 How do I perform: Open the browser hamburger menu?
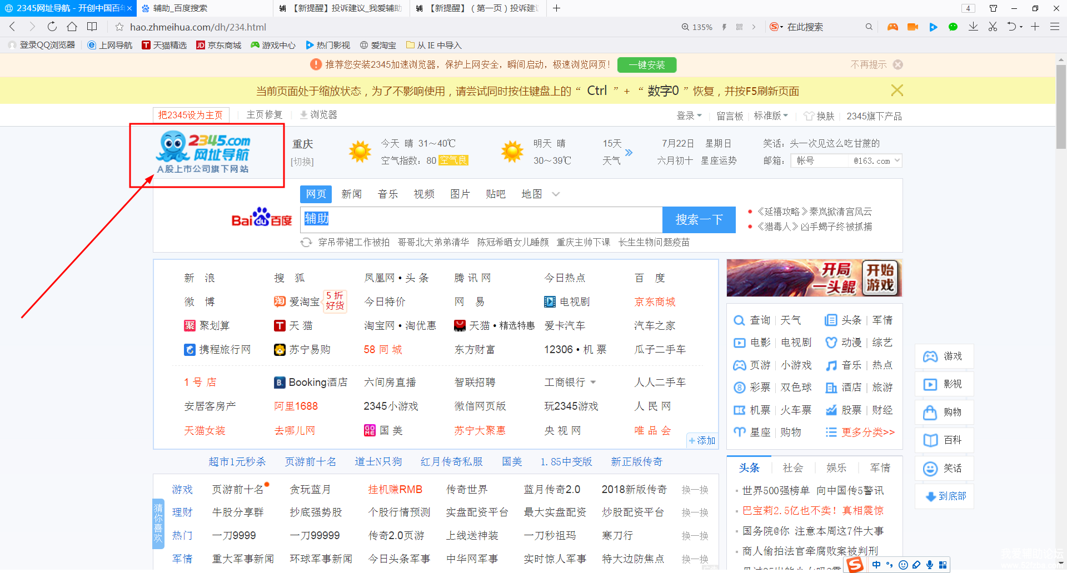pyautogui.click(x=1054, y=27)
